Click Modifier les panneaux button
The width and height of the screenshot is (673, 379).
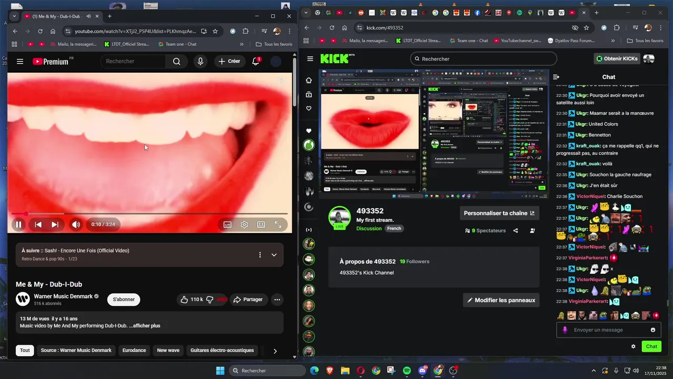501,300
